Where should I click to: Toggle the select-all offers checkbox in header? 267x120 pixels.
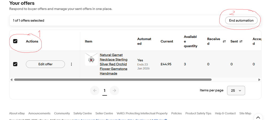tap(15, 41)
